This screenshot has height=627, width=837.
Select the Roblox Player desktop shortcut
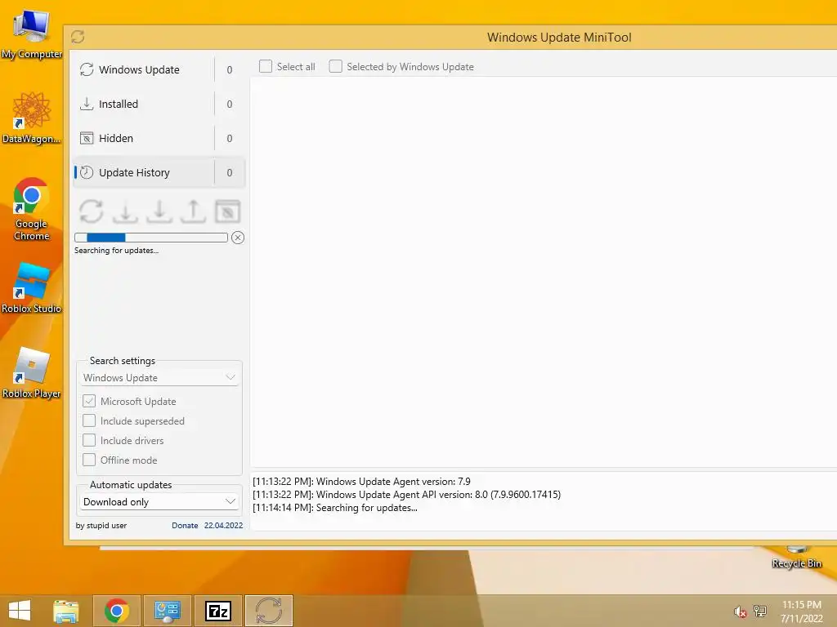point(32,372)
